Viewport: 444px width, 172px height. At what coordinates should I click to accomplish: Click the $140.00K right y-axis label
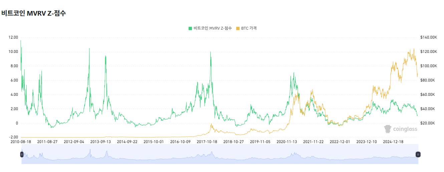pyautogui.click(x=429, y=37)
